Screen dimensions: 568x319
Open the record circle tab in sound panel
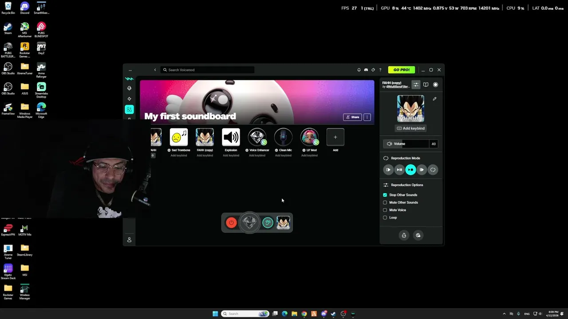point(435,85)
